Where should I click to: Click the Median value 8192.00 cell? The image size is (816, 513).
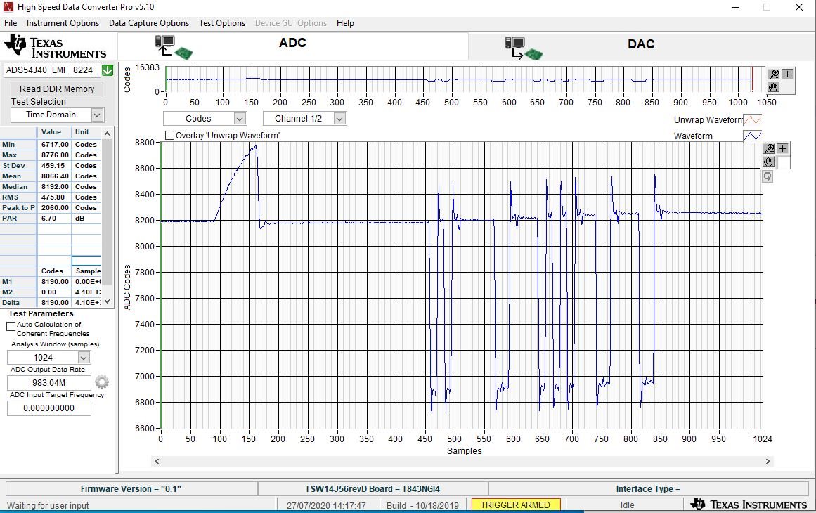54,187
